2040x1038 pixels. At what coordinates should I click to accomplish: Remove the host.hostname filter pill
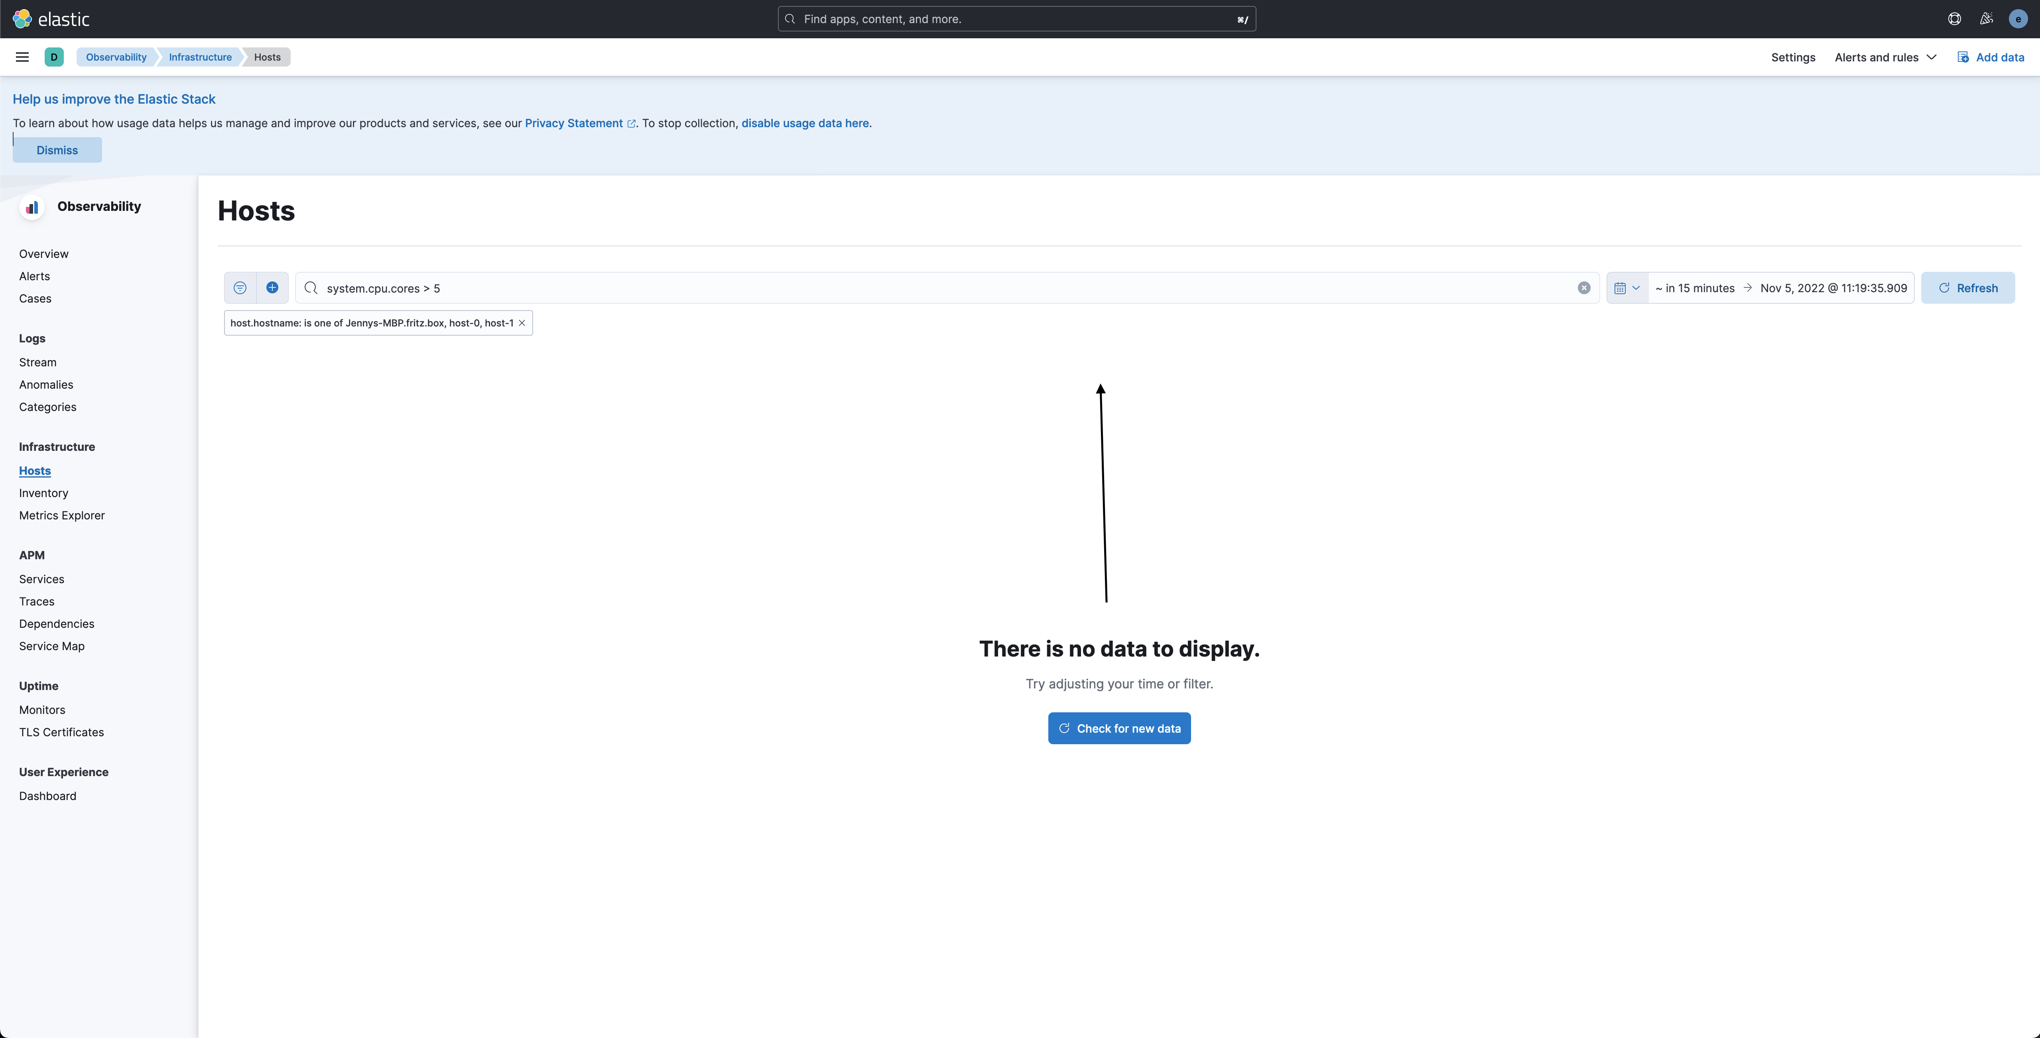click(x=522, y=323)
